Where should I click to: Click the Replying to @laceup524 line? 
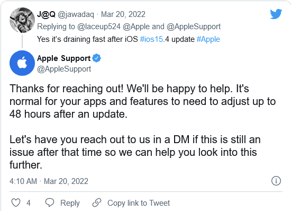(x=129, y=27)
